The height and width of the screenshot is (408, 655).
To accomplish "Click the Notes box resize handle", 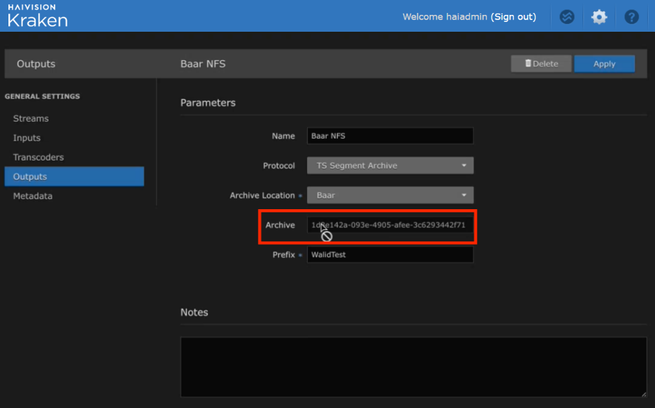I will pos(643,394).
